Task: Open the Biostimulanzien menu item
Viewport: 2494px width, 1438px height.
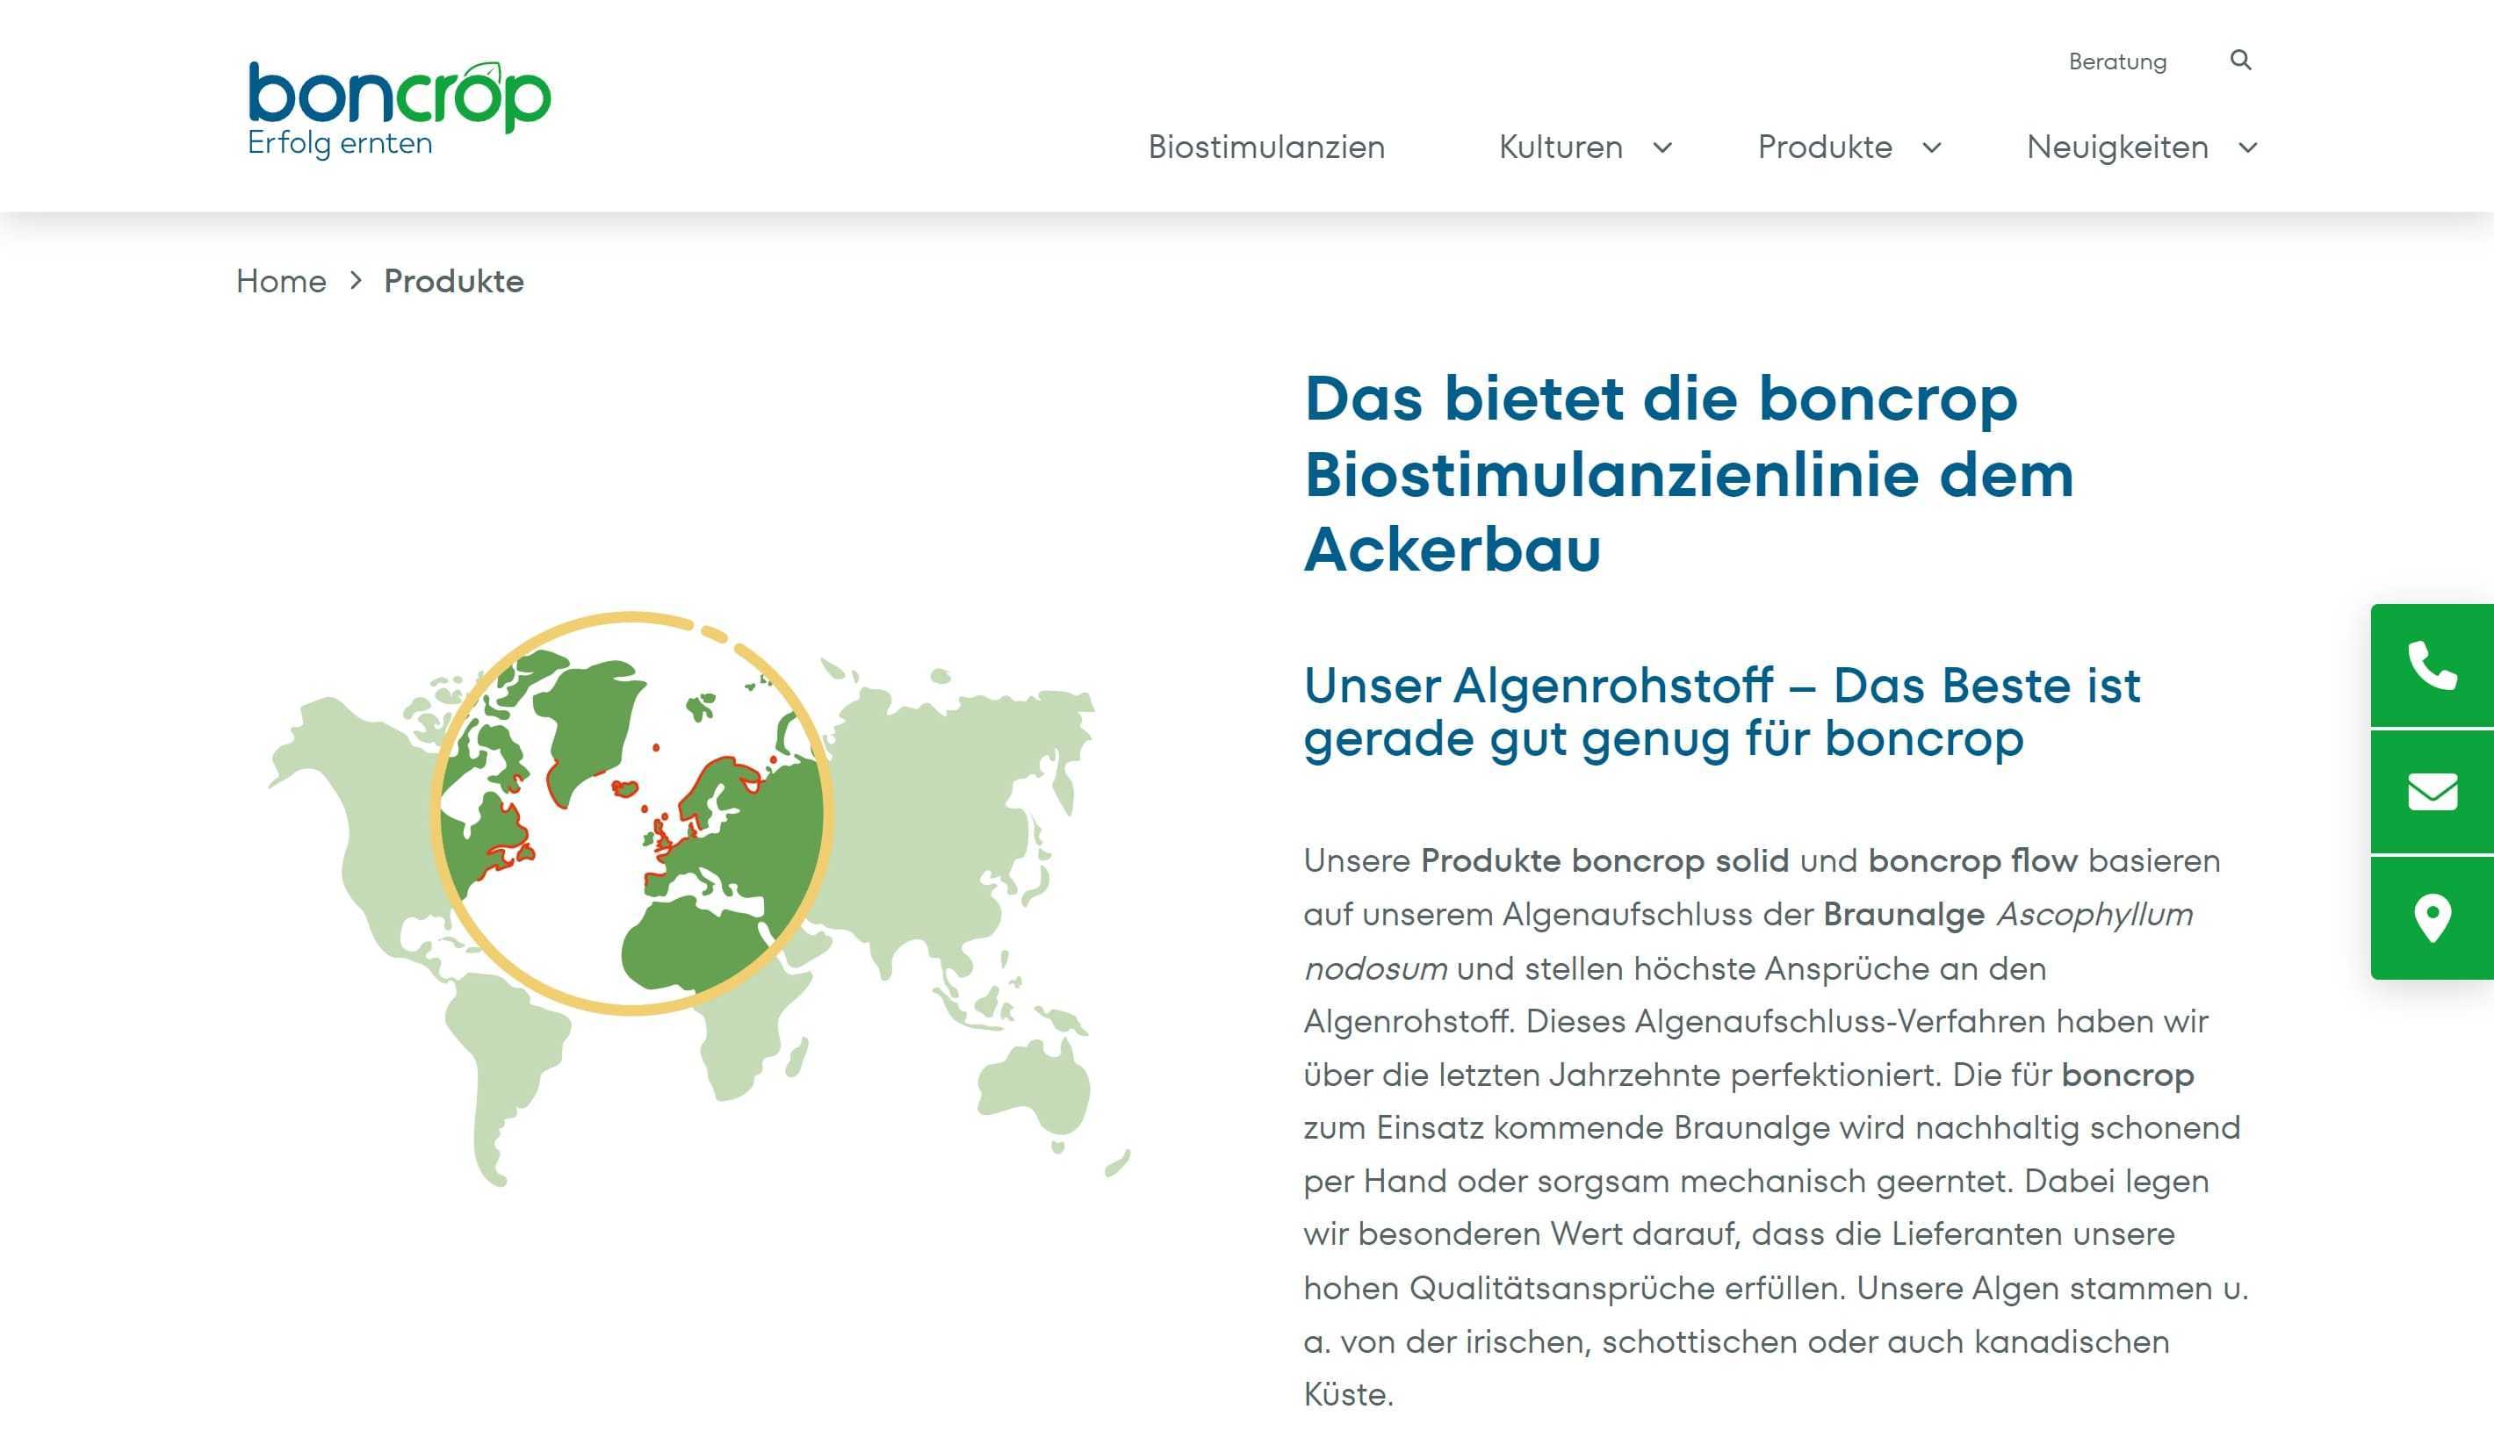Action: tap(1266, 147)
